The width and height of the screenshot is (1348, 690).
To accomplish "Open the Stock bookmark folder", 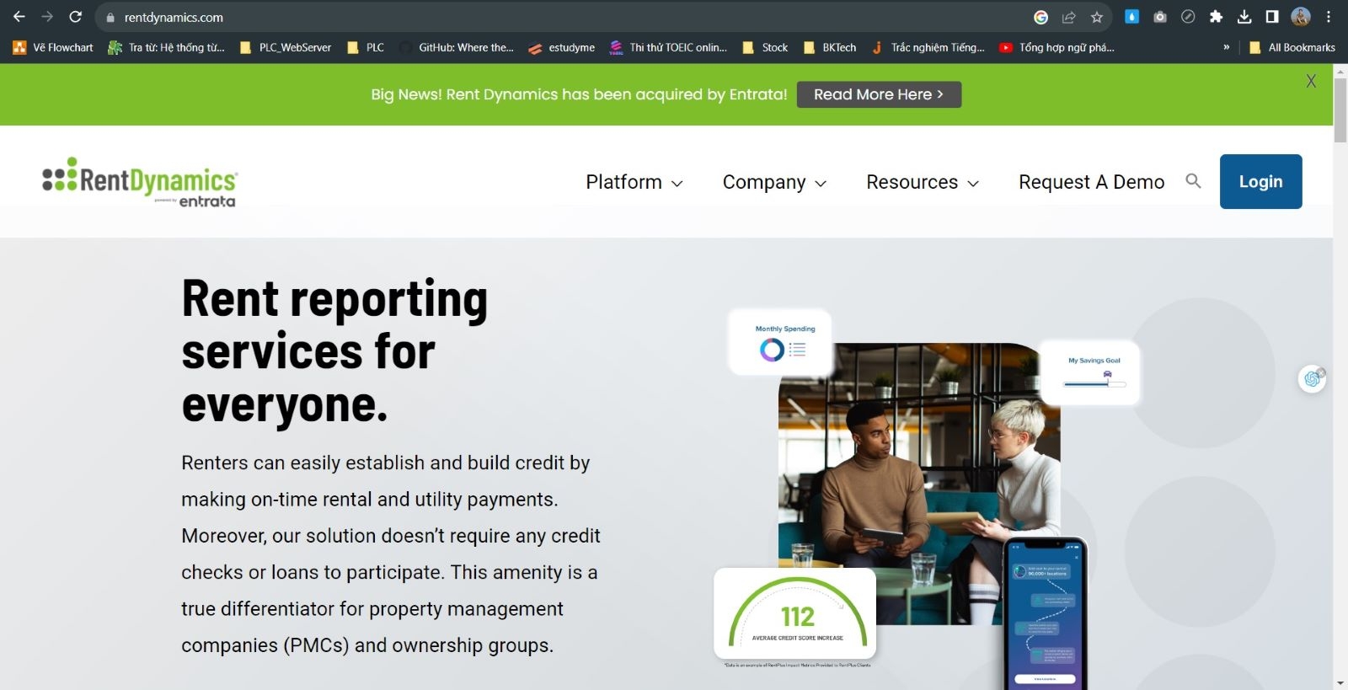I will coord(765,48).
